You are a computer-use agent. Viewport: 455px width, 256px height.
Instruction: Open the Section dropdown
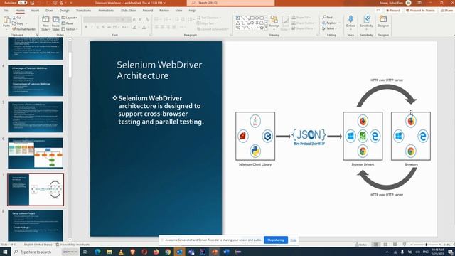pyautogui.click(x=70, y=29)
